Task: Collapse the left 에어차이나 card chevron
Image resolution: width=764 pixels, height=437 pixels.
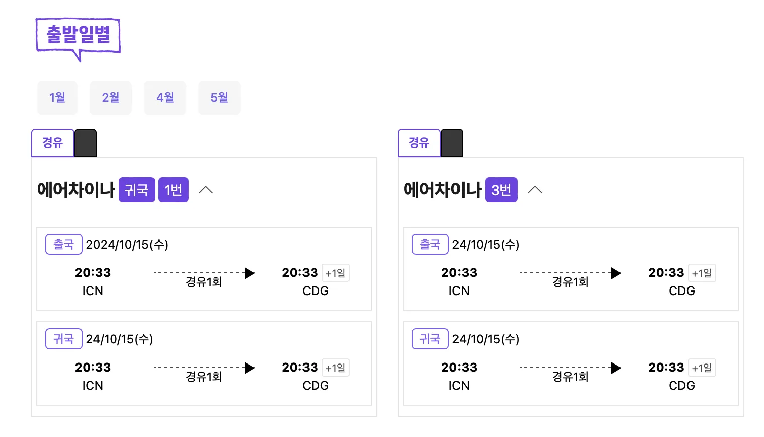Action: (206, 190)
